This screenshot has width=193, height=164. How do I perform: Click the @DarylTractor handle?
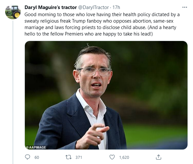click(93, 7)
